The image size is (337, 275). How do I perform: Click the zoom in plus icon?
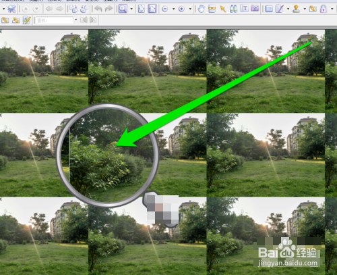coord(181,9)
